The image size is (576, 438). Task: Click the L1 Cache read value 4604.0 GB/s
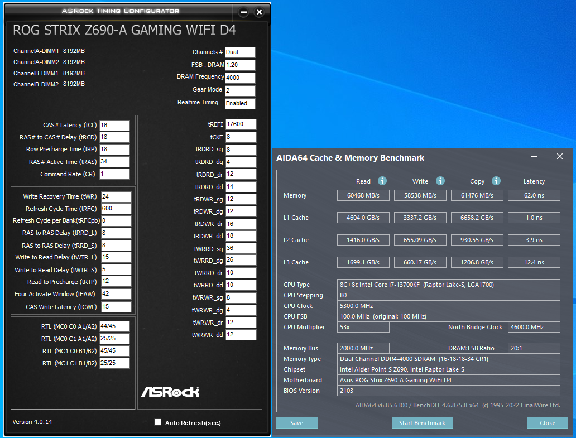(363, 218)
